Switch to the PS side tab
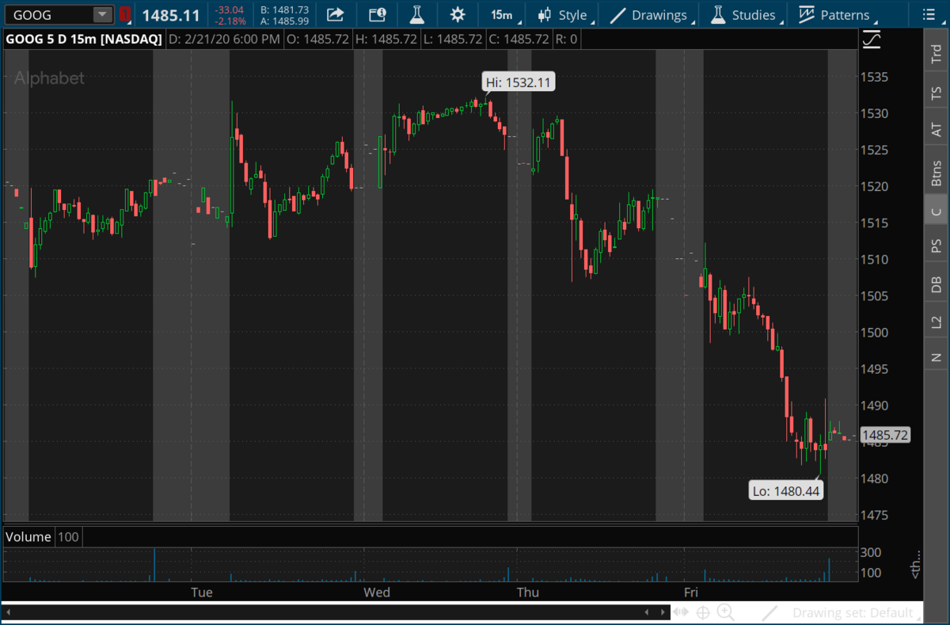Image resolution: width=950 pixels, height=625 pixels. coord(936,247)
